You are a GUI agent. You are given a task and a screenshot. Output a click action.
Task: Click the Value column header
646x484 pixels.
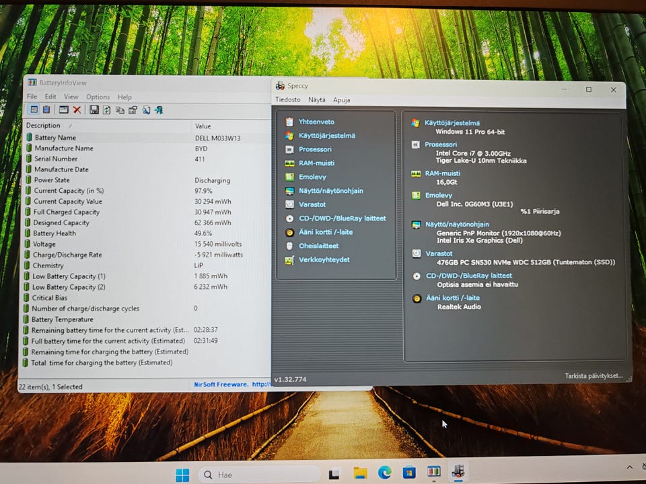(203, 126)
